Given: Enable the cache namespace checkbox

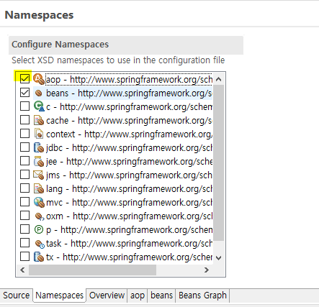Looking at the screenshot, I should pos(24,120).
